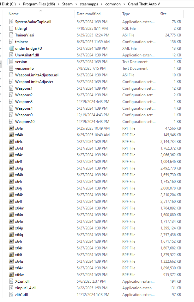Select the x64f file name
This screenshot has width=194, height=302.
(19, 162)
